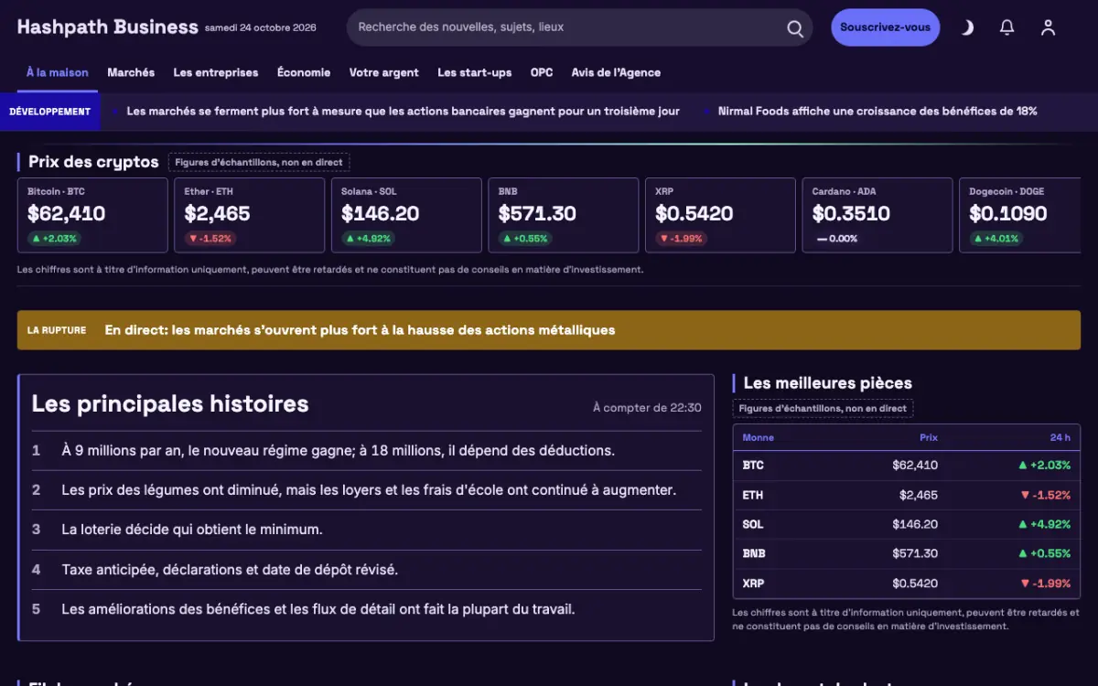Screen dimensions: 1098x686
Task: Sort by Prix column header
Action: coord(928,437)
